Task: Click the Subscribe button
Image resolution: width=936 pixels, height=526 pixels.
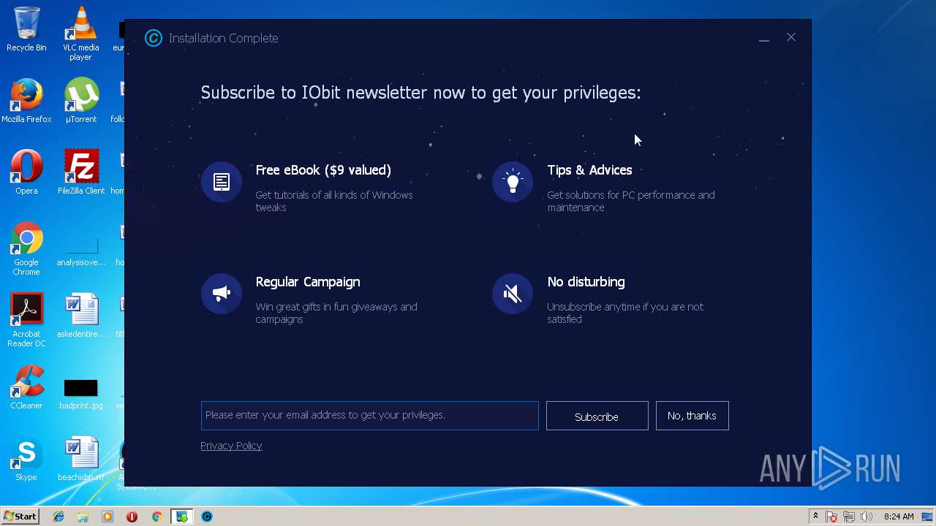Action: [x=597, y=416]
